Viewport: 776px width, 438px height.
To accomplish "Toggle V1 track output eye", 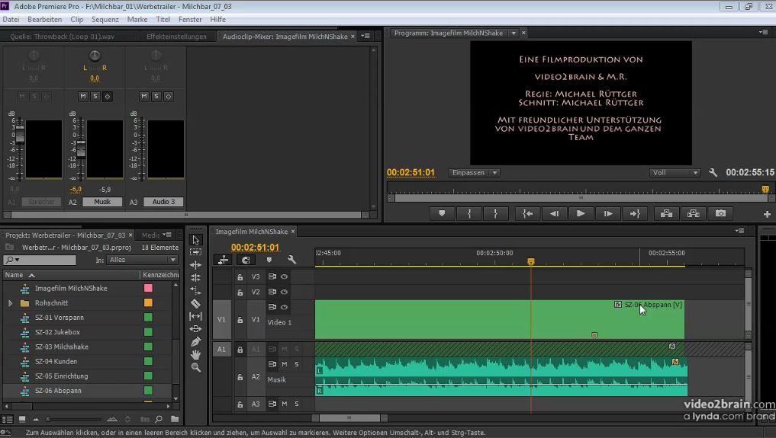I will (284, 307).
